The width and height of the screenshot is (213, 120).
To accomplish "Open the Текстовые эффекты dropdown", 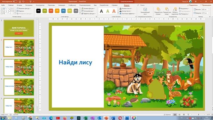I will tap(127, 14).
